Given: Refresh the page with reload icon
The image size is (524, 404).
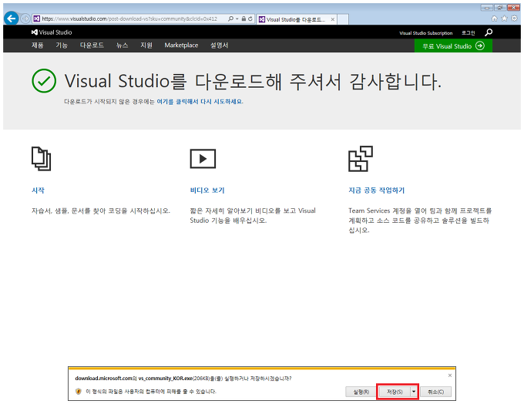Looking at the screenshot, I should (250, 19).
